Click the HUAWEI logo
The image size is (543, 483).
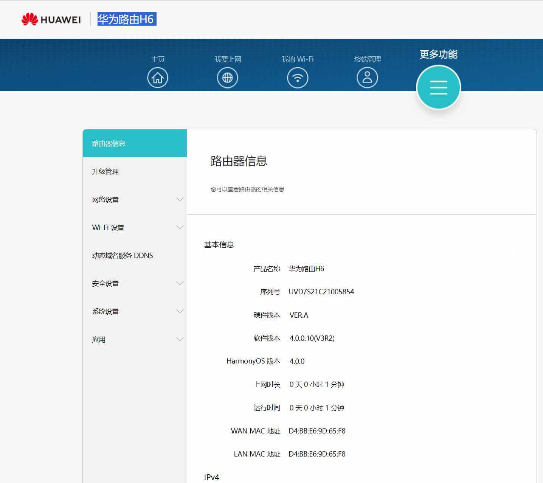51,19
